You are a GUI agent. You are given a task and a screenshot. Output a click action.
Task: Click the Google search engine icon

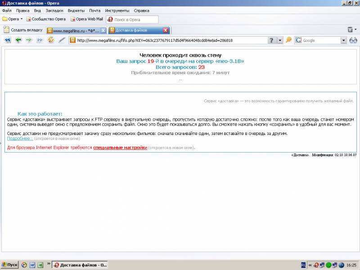[x=298, y=40]
